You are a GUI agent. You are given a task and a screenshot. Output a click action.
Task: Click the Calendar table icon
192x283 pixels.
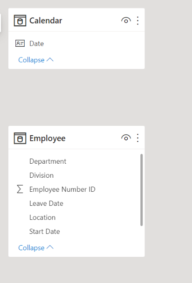pyautogui.click(x=20, y=21)
